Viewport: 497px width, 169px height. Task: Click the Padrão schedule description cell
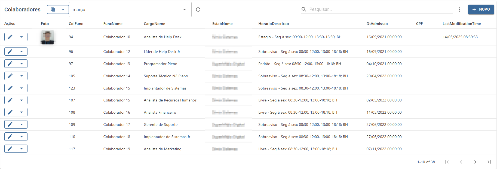[x=299, y=64]
